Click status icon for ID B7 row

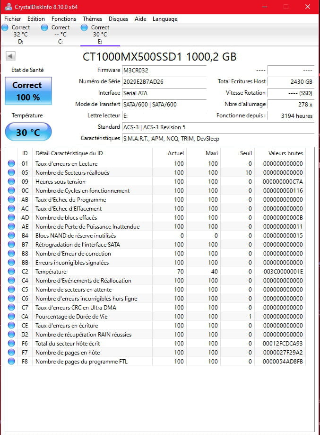(11, 244)
